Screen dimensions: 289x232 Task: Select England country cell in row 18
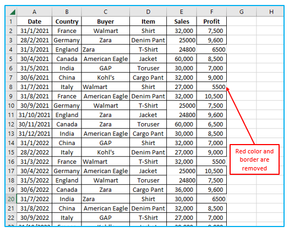(x=67, y=180)
